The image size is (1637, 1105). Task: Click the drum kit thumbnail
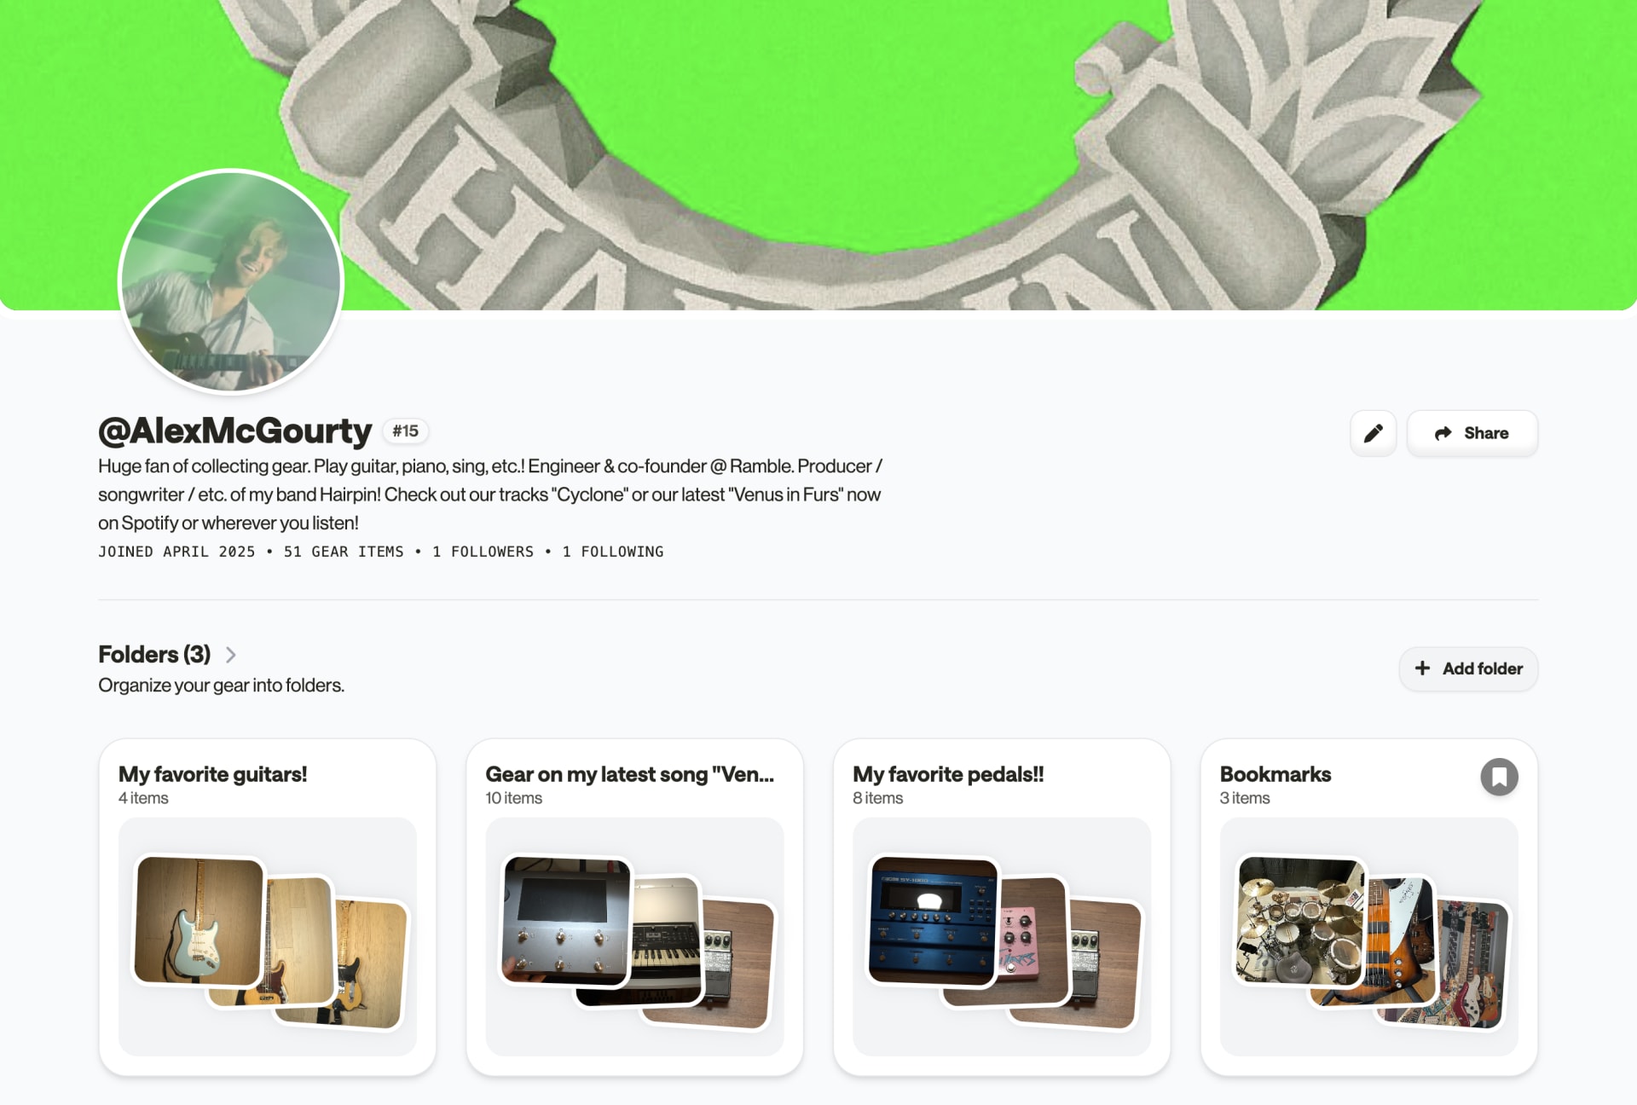[1300, 921]
